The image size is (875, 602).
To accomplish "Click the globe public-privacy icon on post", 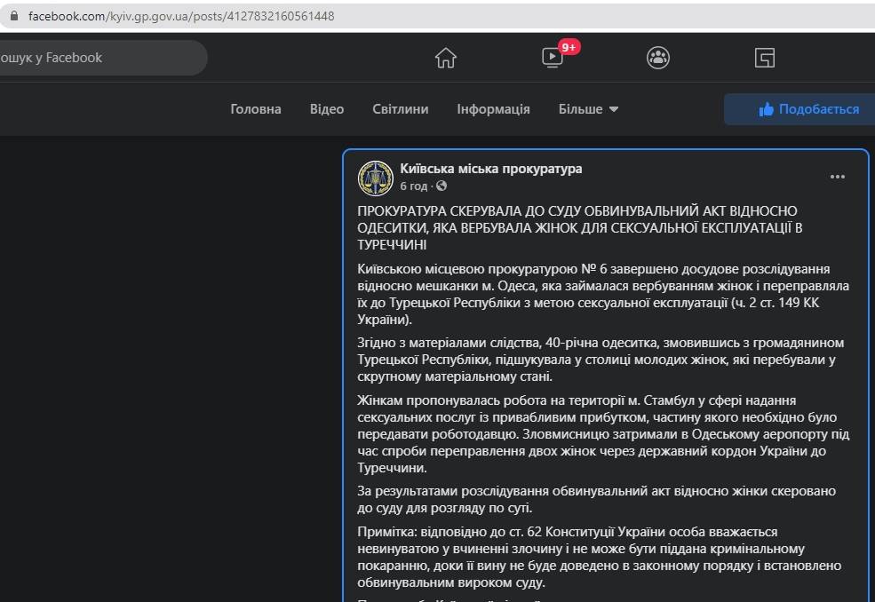I will [x=441, y=186].
